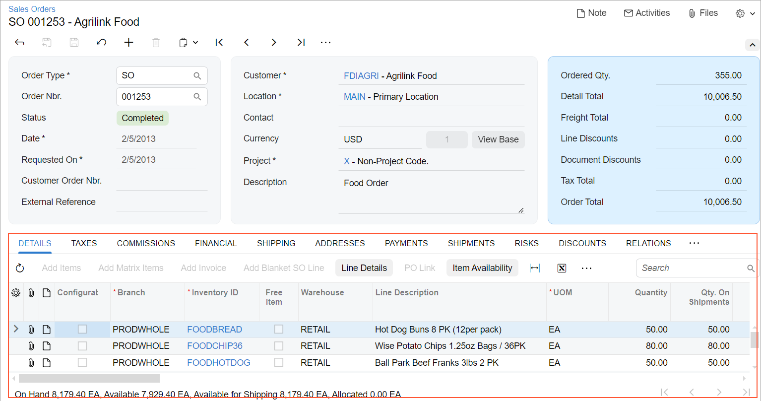This screenshot has width=761, height=401.
Task: Open the Files attachment panel
Action: coord(703,13)
